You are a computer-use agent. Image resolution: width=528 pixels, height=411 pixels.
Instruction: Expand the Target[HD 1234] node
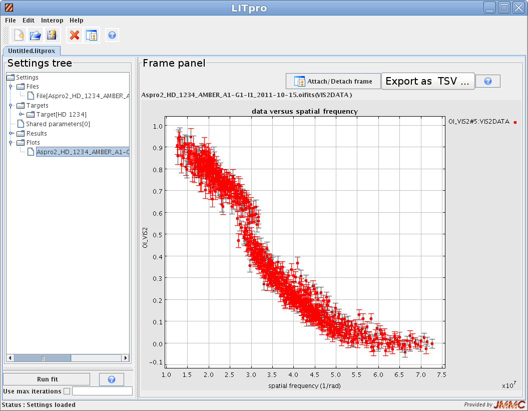coord(21,115)
